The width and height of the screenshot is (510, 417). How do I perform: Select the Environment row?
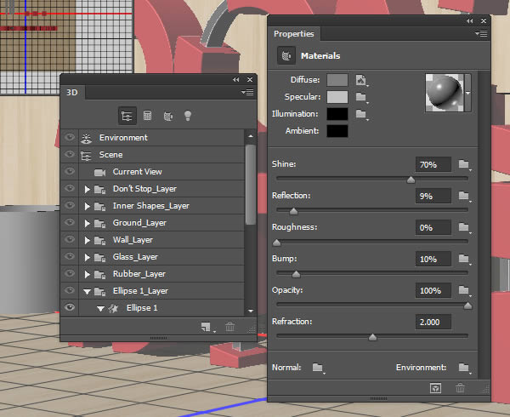153,137
